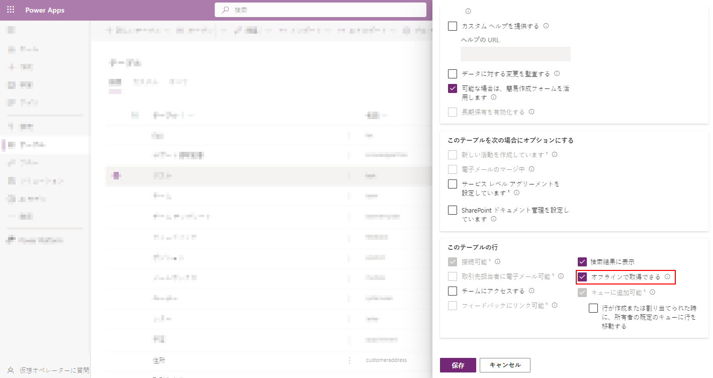713x378 pixels.
Task: Toggle サービス レベル アグリーメント checkbox
Action: click(x=453, y=184)
